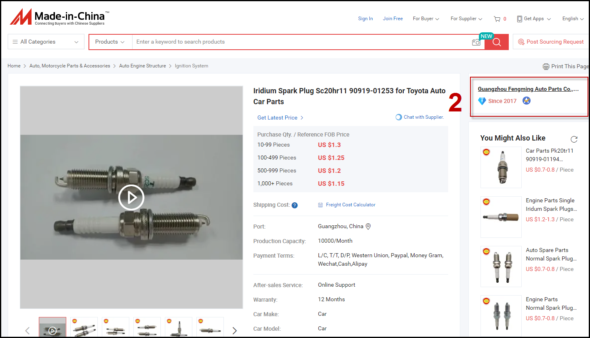Expand the For Buyer menu
Screen dimensions: 590x338
coord(426,19)
